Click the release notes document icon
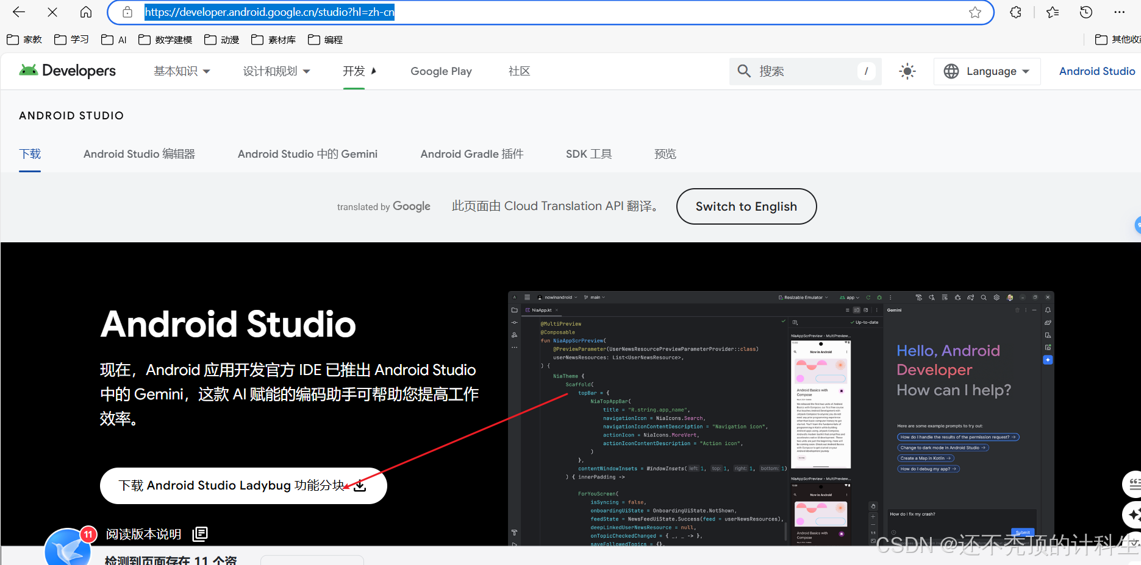 point(200,534)
